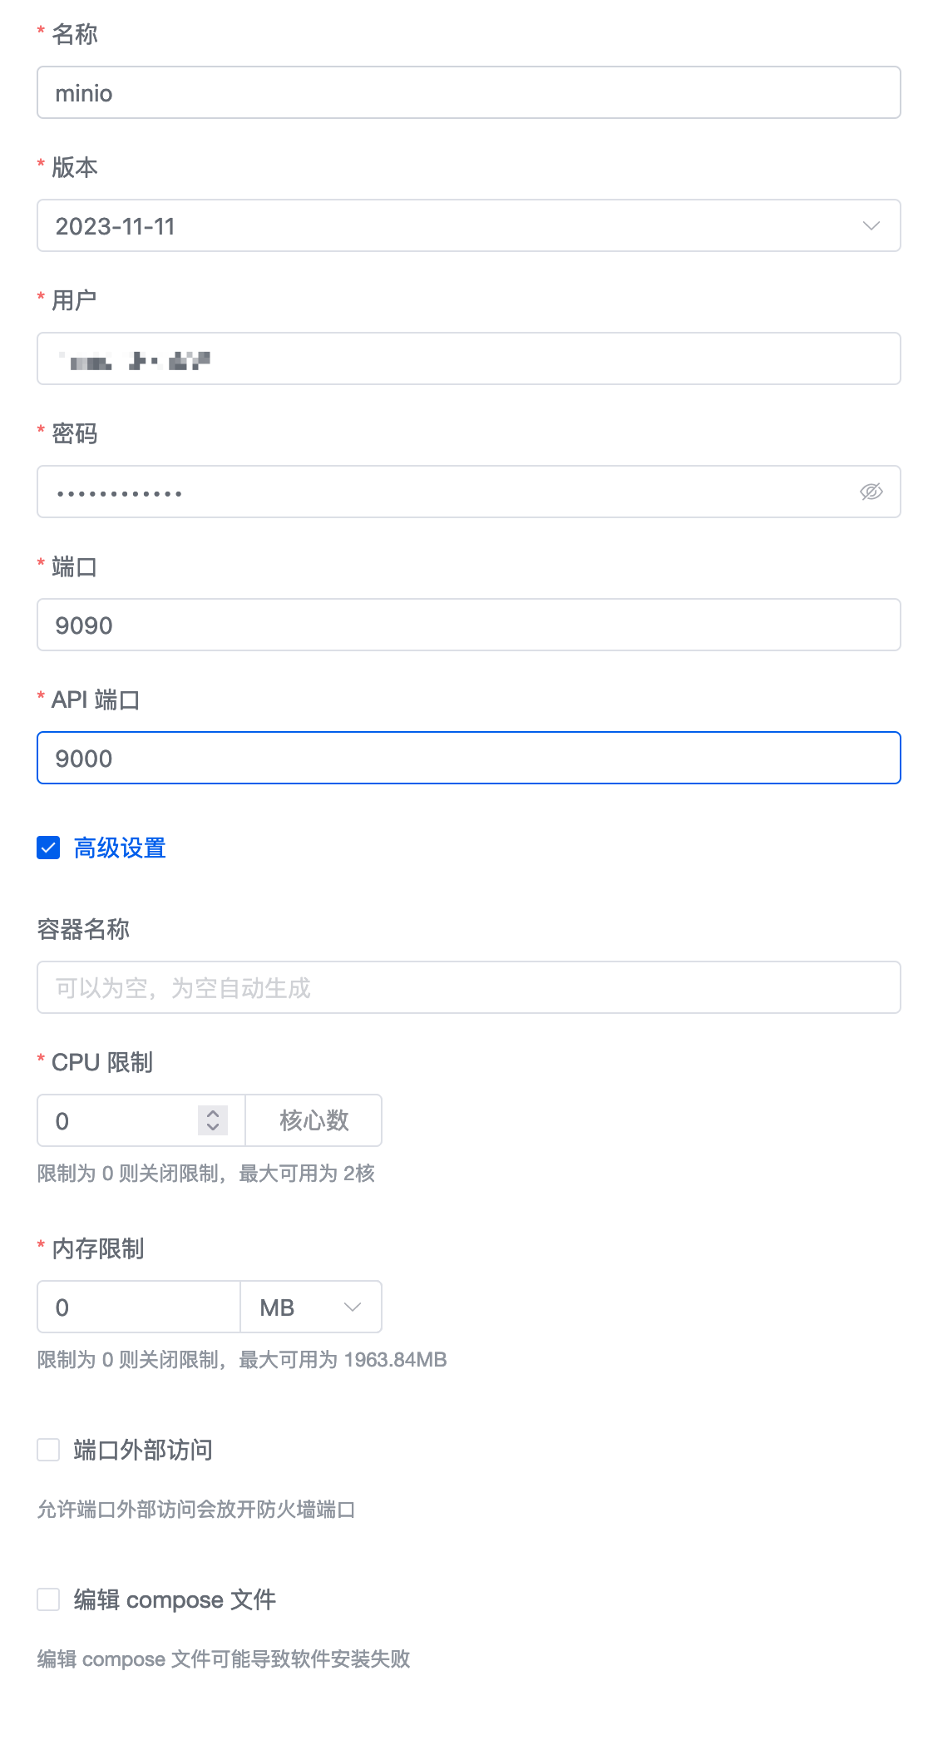Viewport: 933px width, 1745px height.
Task: Toggle password visibility eye icon
Action: [871, 492]
